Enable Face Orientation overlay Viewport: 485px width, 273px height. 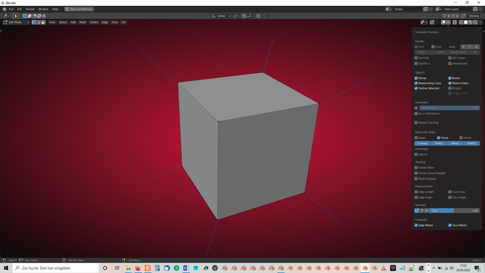(x=416, y=113)
